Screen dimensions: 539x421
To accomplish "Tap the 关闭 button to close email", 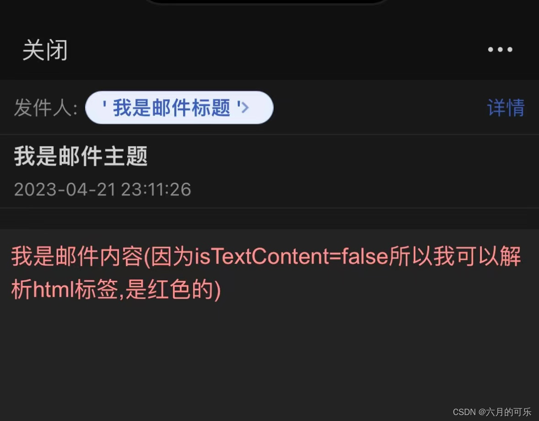I will point(45,50).
